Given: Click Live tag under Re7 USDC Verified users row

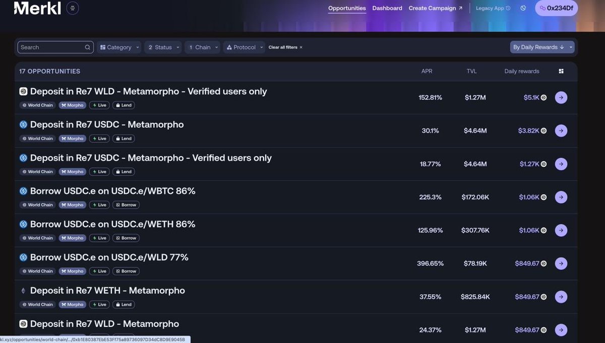Looking at the screenshot, I should click(x=99, y=172).
